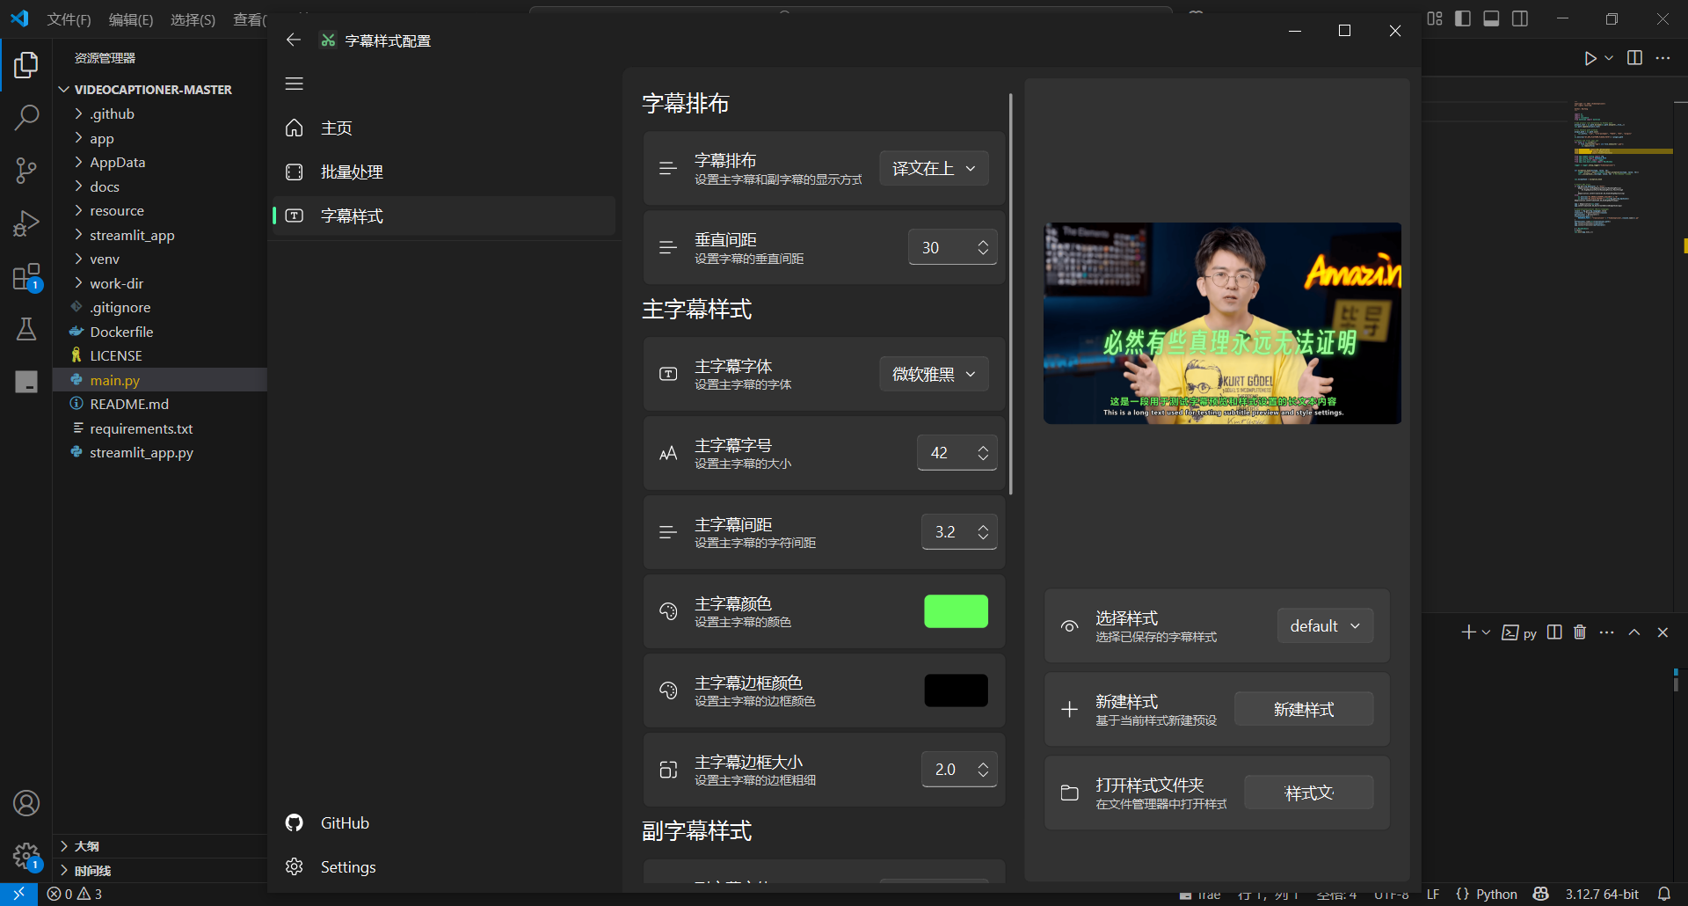Screen dimensions: 1688x906
Task: Toggle the secondary side bar
Action: pos(1520,18)
